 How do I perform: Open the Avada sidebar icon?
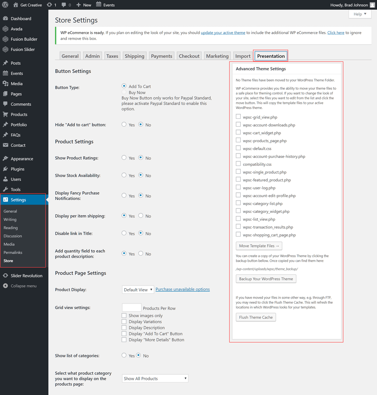point(5,29)
